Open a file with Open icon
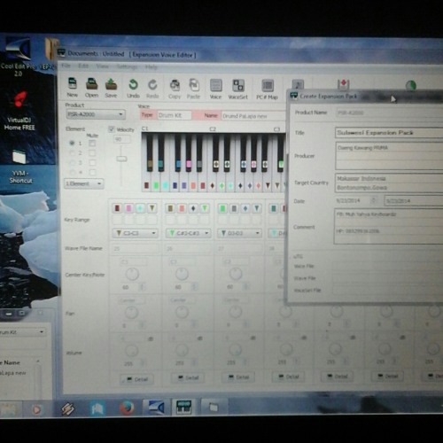443x443 pixels. 91,88
